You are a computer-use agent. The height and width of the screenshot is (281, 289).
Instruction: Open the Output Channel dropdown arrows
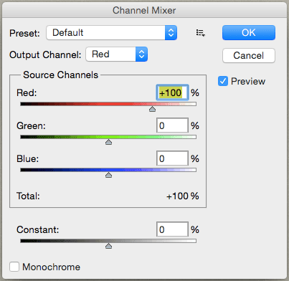click(x=141, y=54)
